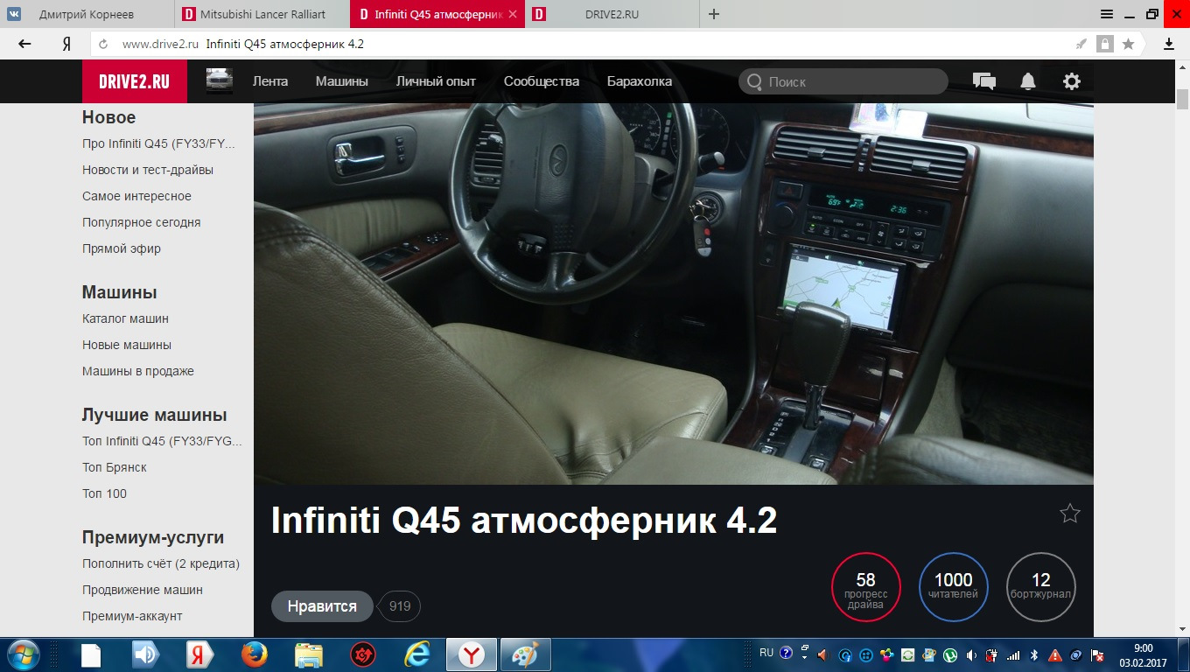Click the car avatar next to DRIVE2 logo
1190x672 pixels.
[x=218, y=80]
